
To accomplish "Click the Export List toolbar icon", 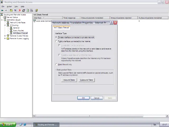I will point(31,11).
